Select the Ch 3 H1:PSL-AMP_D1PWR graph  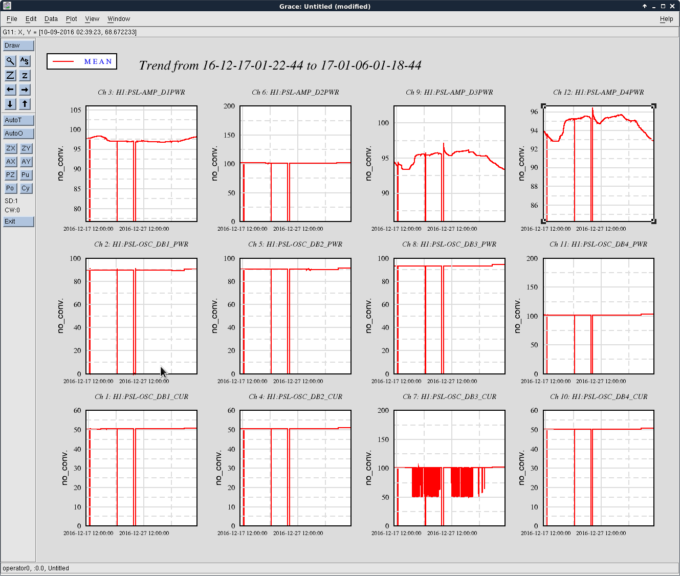pos(142,164)
